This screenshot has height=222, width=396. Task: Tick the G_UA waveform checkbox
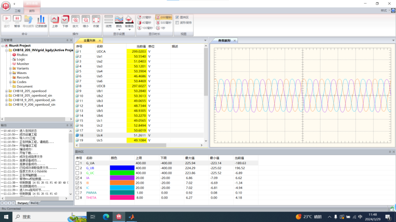click(77, 163)
